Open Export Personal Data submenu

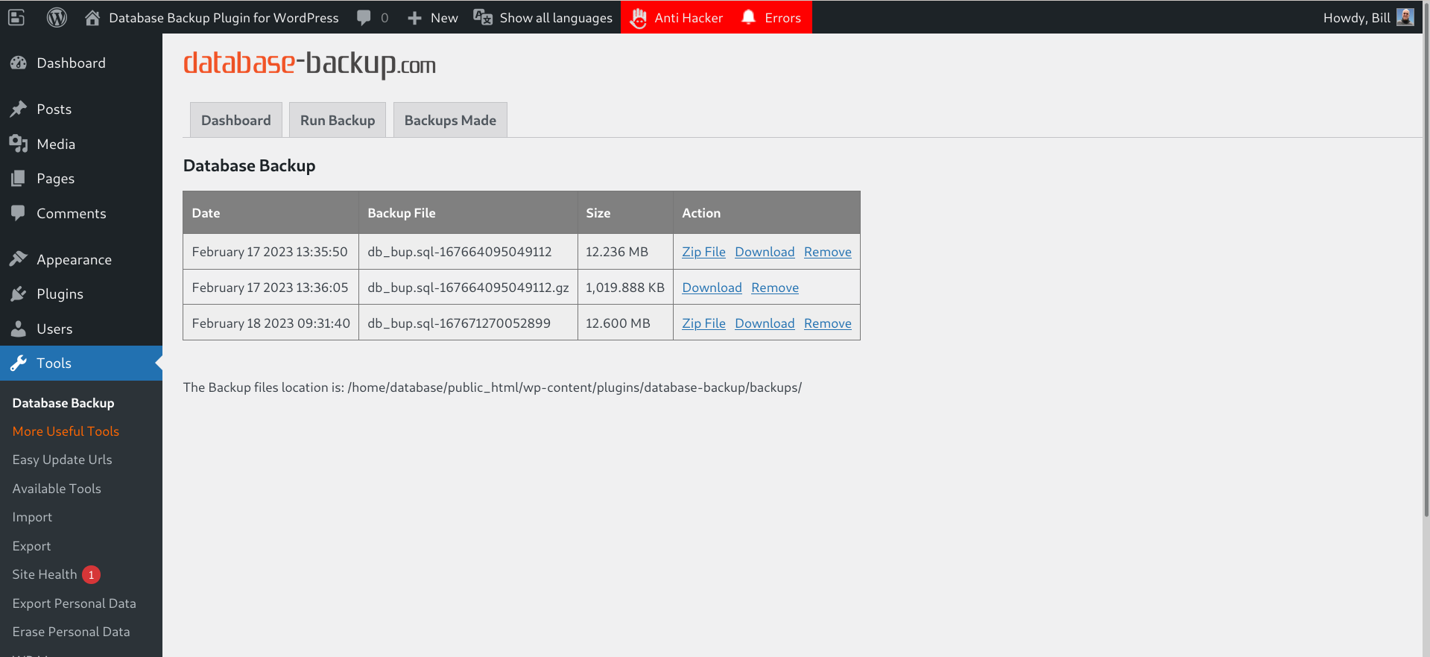point(74,603)
